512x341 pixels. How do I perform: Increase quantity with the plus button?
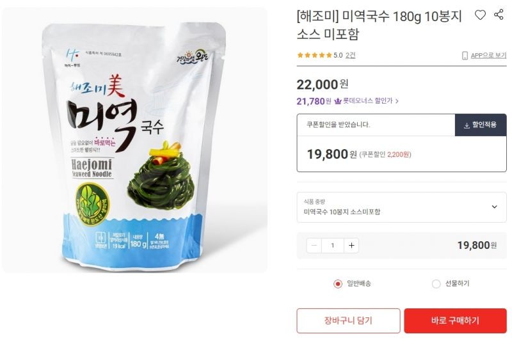point(351,246)
